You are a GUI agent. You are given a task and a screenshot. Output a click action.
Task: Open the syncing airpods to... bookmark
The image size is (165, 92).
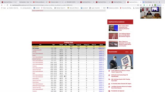26,8
